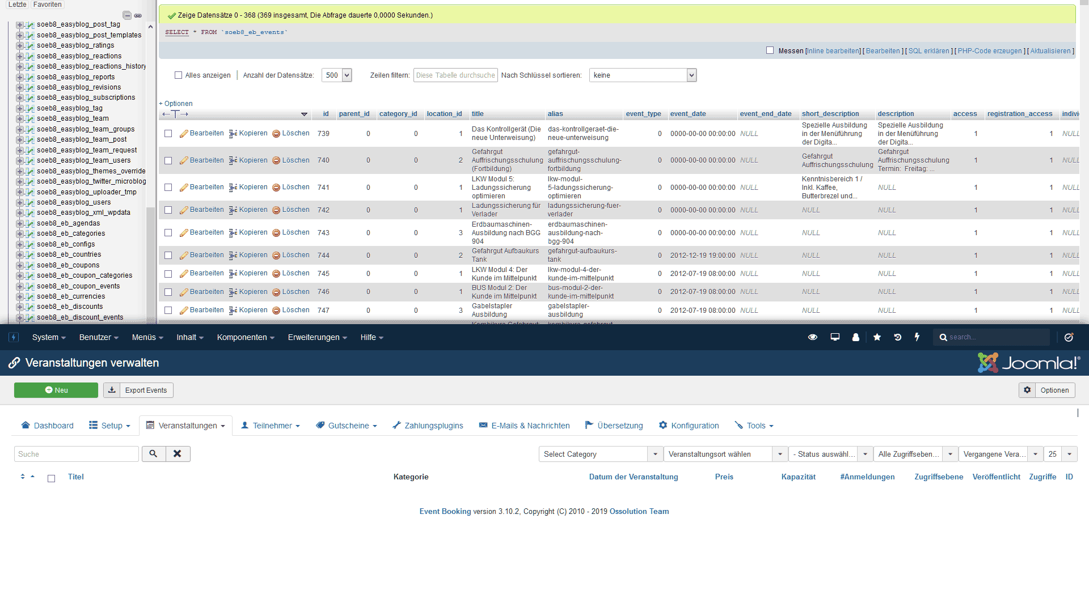Clear the search with the X button

[x=178, y=454]
